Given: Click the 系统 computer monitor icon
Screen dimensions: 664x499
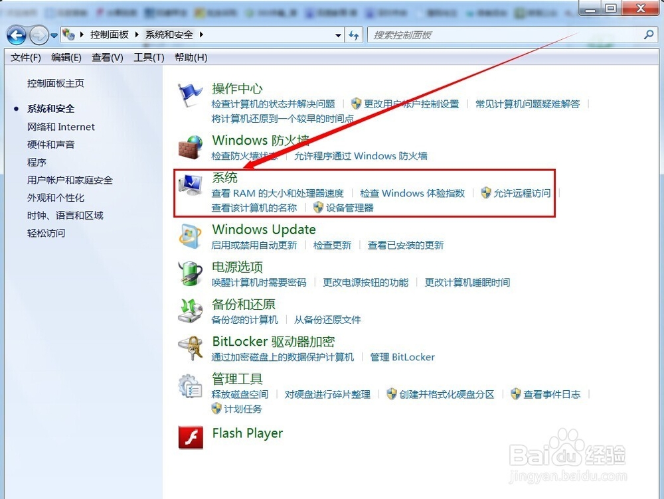Looking at the screenshot, I should [190, 184].
